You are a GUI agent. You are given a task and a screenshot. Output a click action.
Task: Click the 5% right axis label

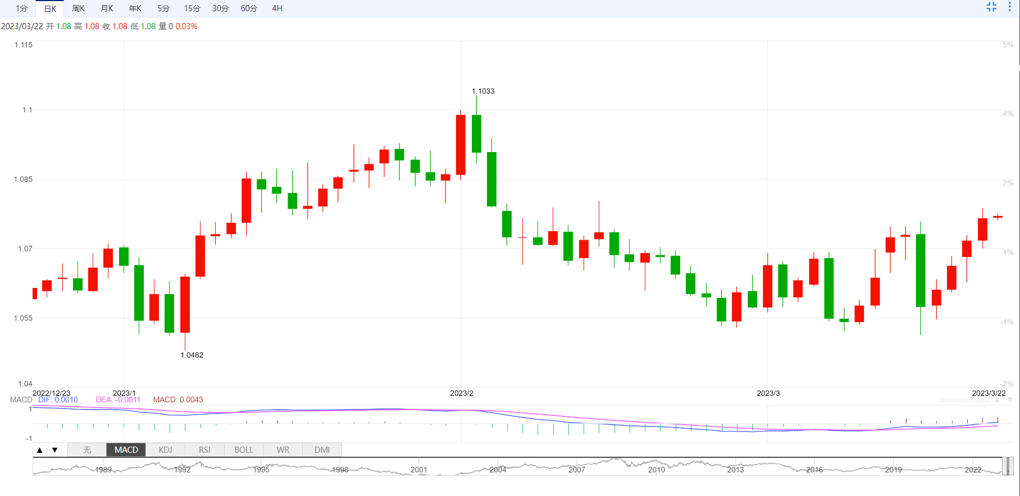[1008, 45]
